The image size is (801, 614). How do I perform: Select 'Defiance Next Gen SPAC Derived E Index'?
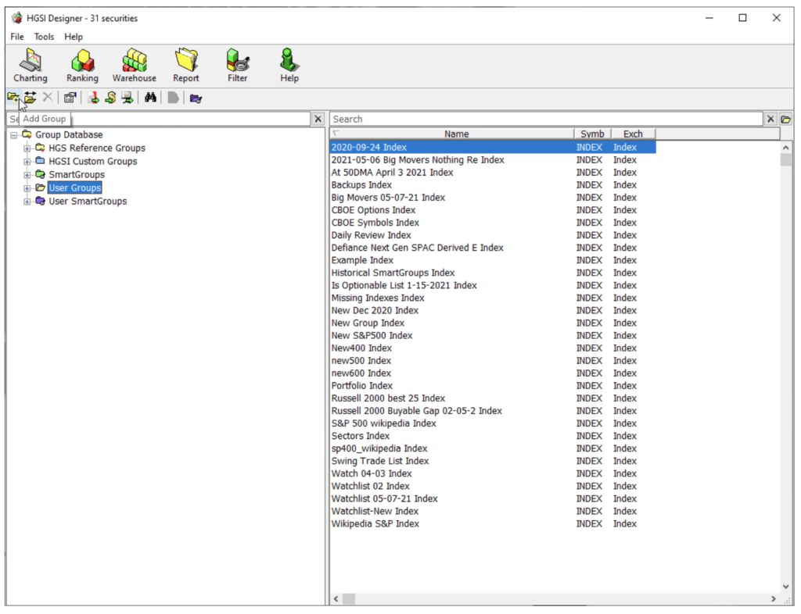coord(493,248)
